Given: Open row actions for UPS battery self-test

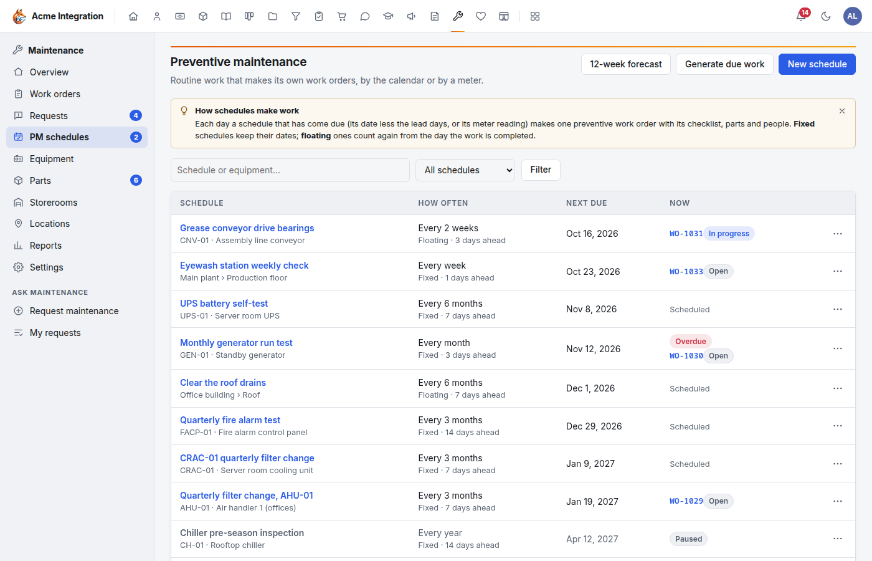Looking at the screenshot, I should coord(838,309).
